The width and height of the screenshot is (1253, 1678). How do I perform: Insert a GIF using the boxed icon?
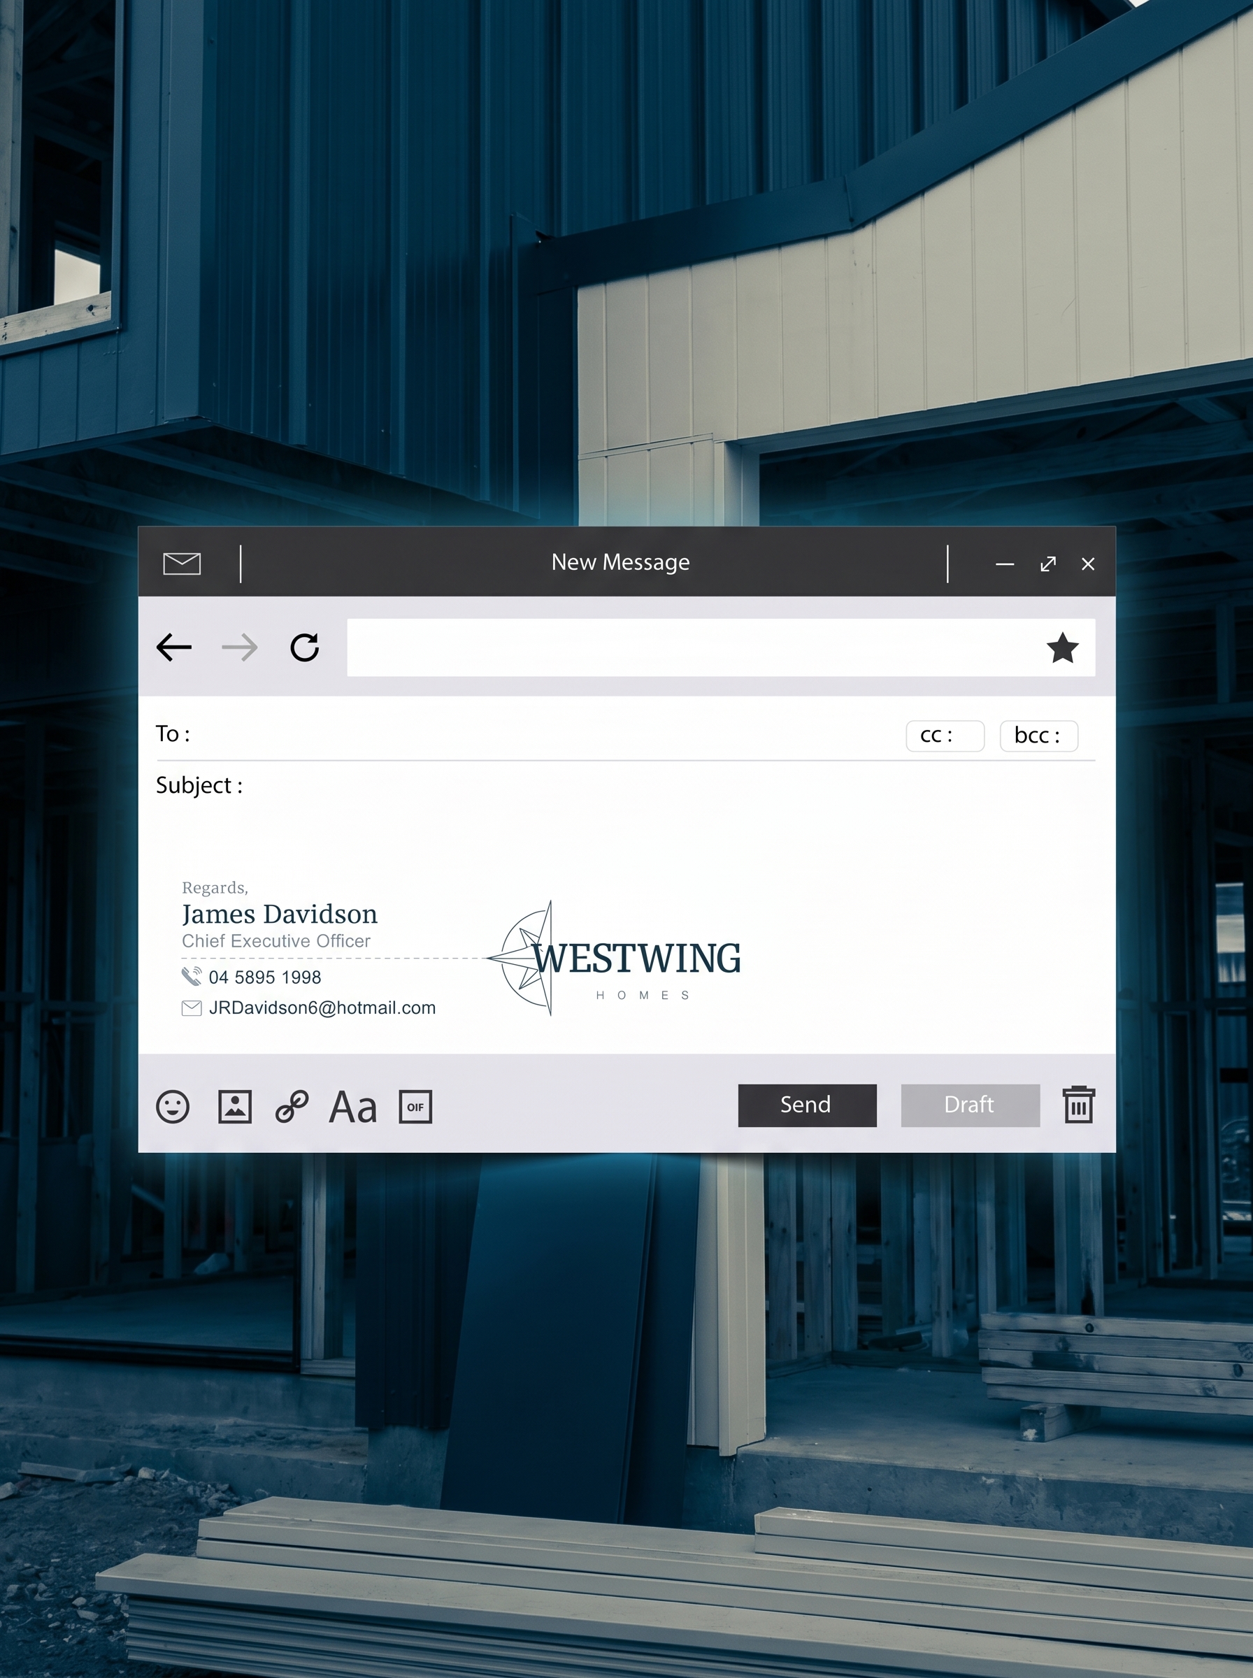click(415, 1107)
